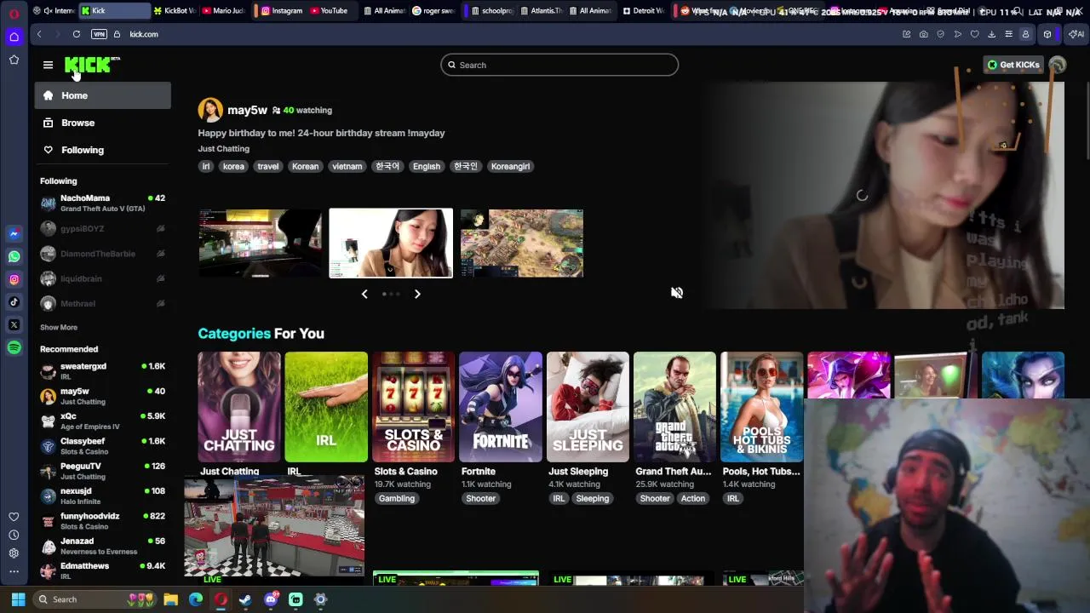Open Opera sidebar home icon
Image resolution: width=1090 pixels, height=613 pixels.
(x=14, y=37)
